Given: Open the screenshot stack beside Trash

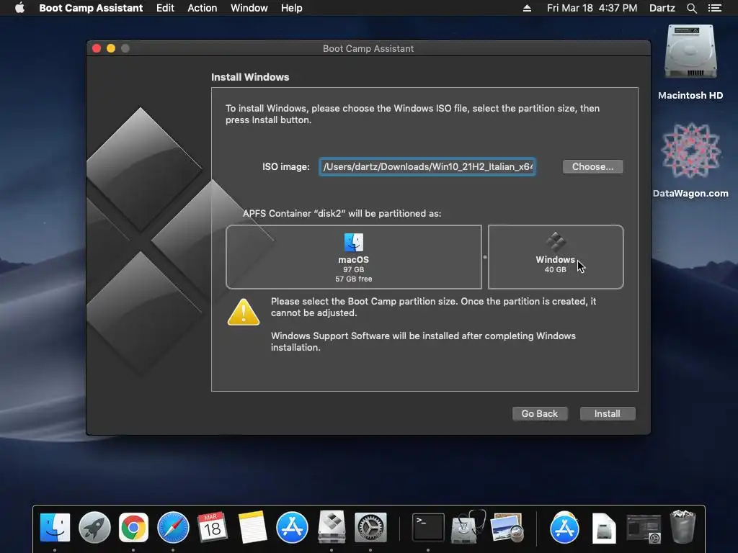Looking at the screenshot, I should tap(644, 528).
